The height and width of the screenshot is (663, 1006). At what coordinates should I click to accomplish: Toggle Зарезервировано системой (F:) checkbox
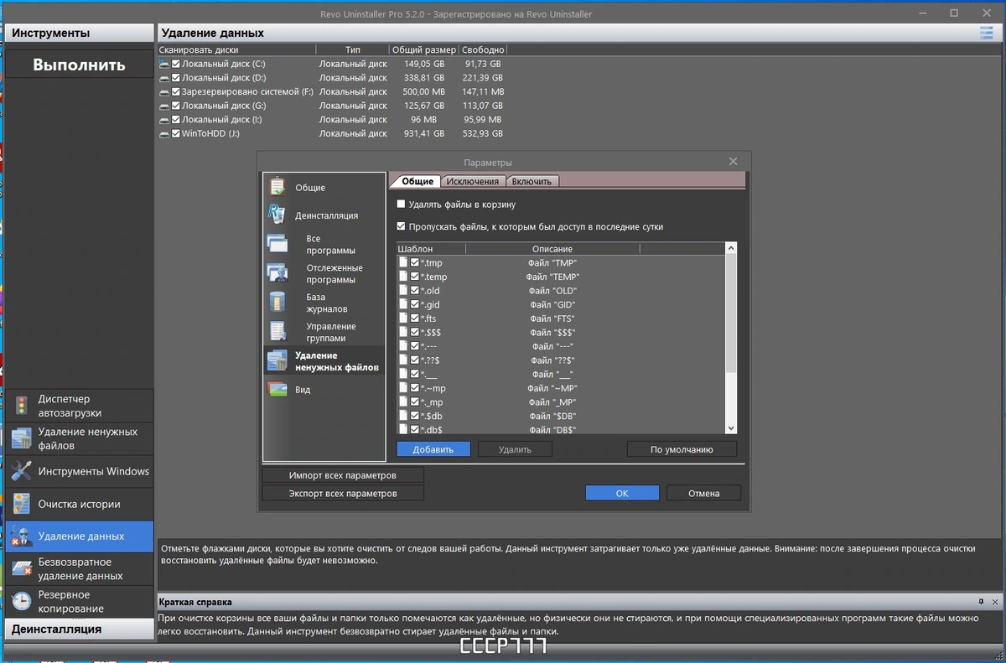click(176, 91)
